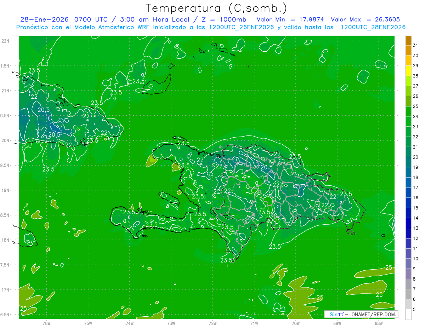
Task: Select the green swatch between legend values 23 and 24
Action: coord(408,121)
